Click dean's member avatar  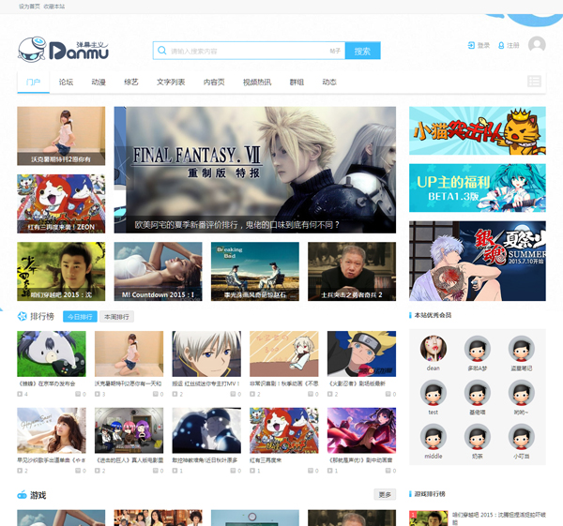tap(434, 348)
